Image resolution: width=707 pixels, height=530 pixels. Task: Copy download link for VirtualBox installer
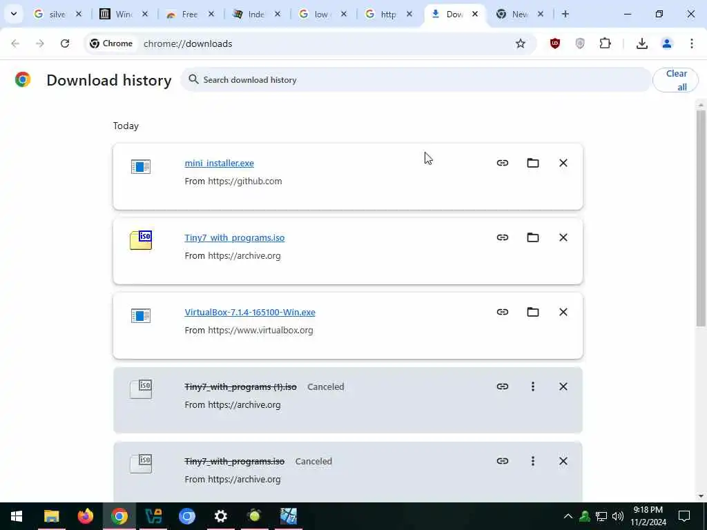(503, 312)
